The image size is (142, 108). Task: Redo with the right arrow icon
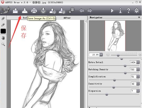click(90, 11)
